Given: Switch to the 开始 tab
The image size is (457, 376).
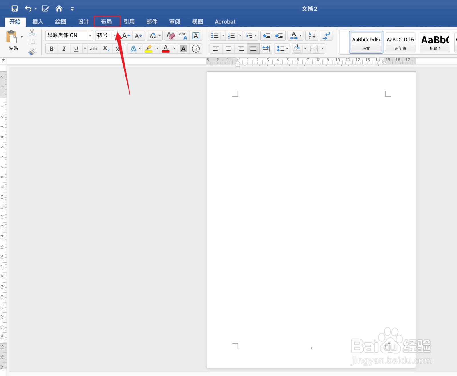Looking at the screenshot, I should click(x=15, y=22).
